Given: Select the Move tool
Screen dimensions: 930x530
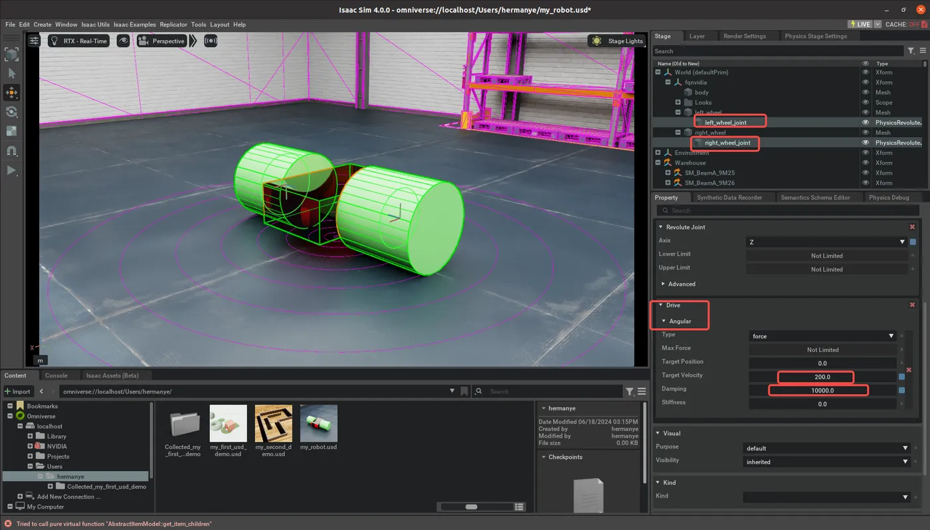Looking at the screenshot, I should click(11, 93).
